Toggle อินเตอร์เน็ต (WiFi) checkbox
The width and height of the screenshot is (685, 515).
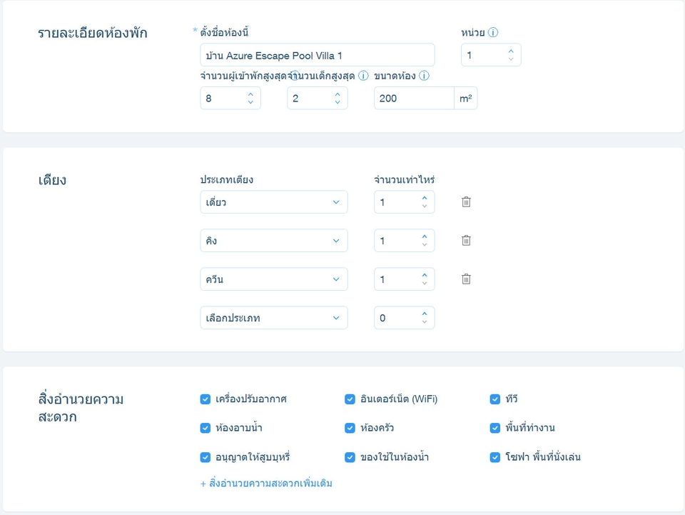pyautogui.click(x=350, y=399)
